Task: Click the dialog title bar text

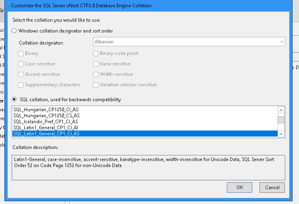Action: [81, 6]
